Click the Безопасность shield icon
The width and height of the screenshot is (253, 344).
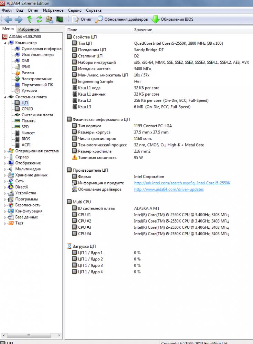(11, 205)
